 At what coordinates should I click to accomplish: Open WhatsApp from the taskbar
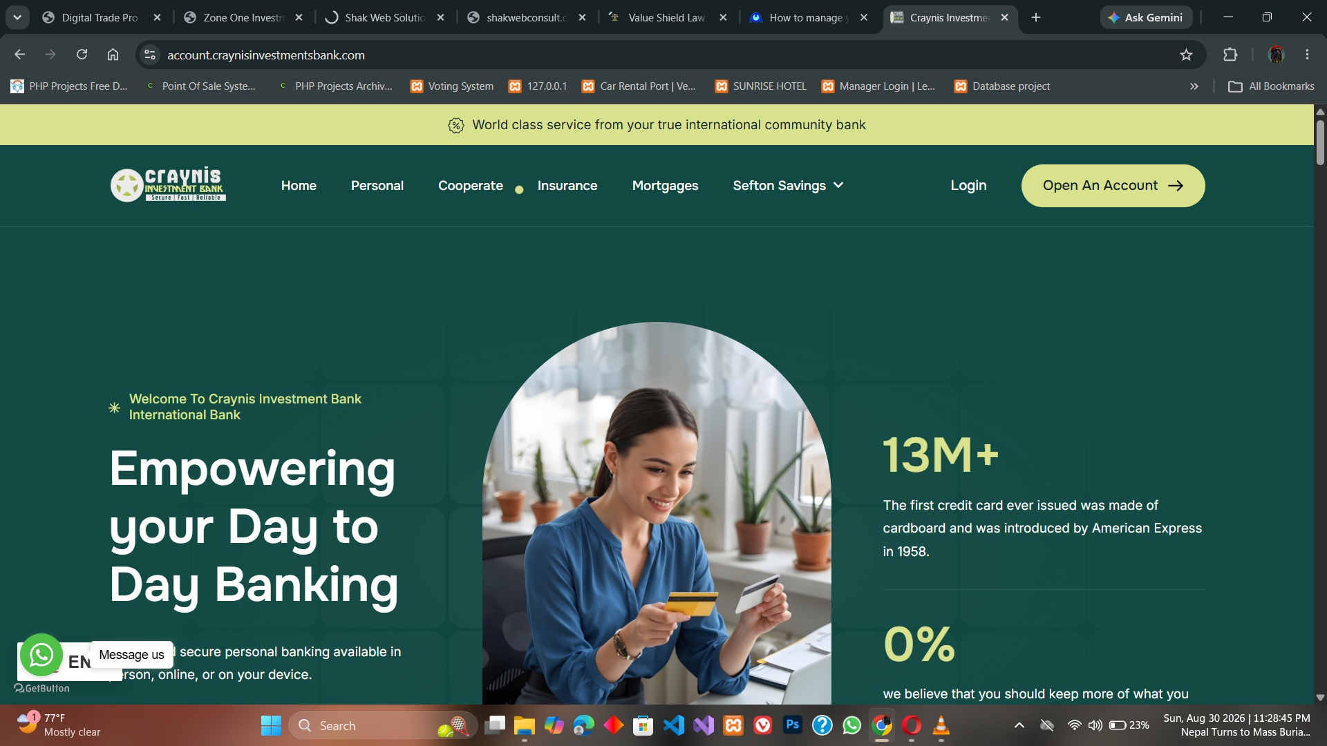pyautogui.click(x=852, y=725)
